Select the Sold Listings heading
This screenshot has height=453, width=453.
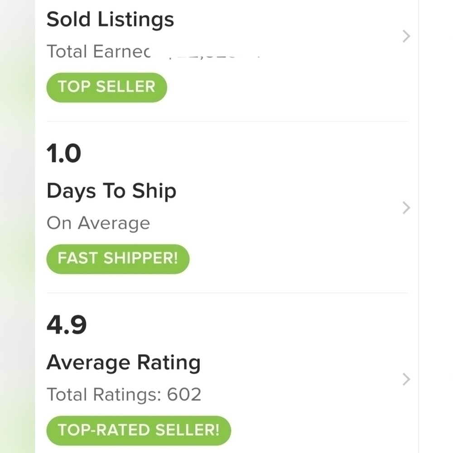(110, 20)
